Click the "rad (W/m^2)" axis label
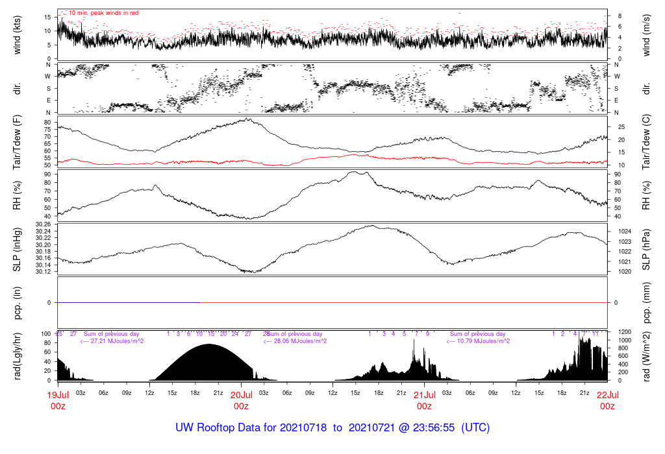Screen dimensions: 665x454 click(646, 356)
